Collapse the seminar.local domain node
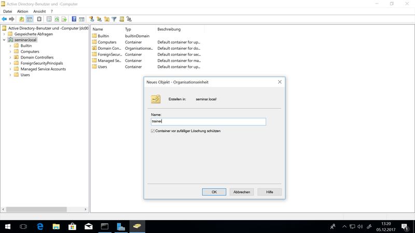This screenshot has height=233, width=415. 4,40
